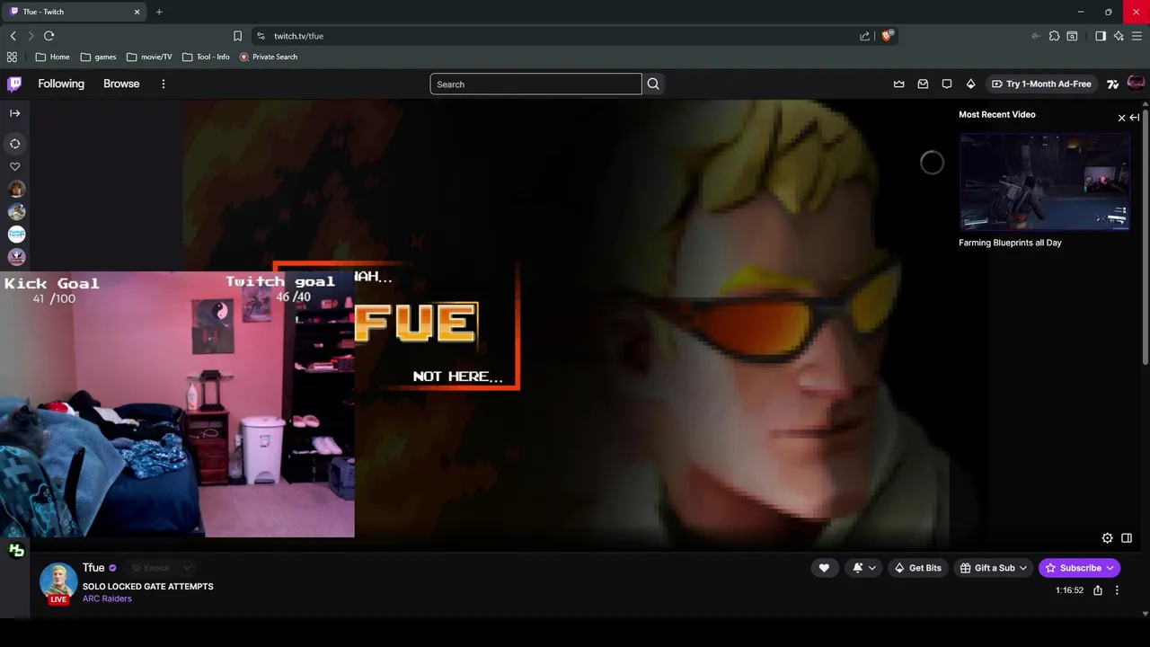This screenshot has height=647, width=1150.
Task: Close the Tfue - Twitch tab
Action: coord(137,12)
